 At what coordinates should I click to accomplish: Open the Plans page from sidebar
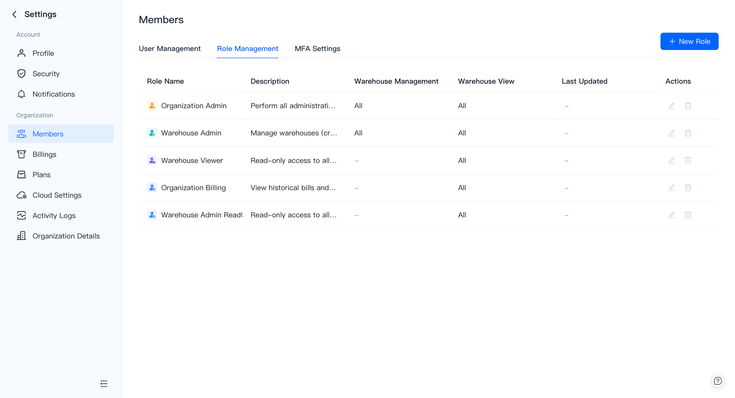click(x=41, y=175)
